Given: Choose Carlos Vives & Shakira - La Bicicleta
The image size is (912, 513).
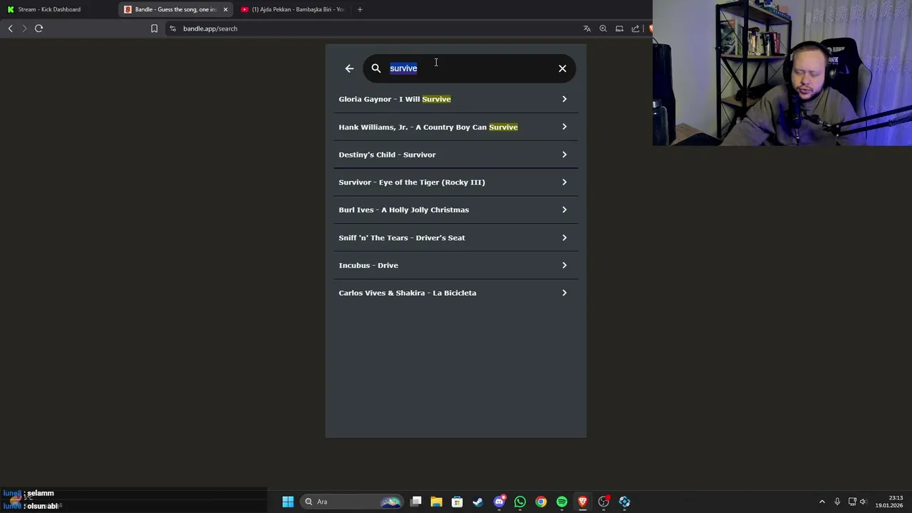Looking at the screenshot, I should point(456,293).
